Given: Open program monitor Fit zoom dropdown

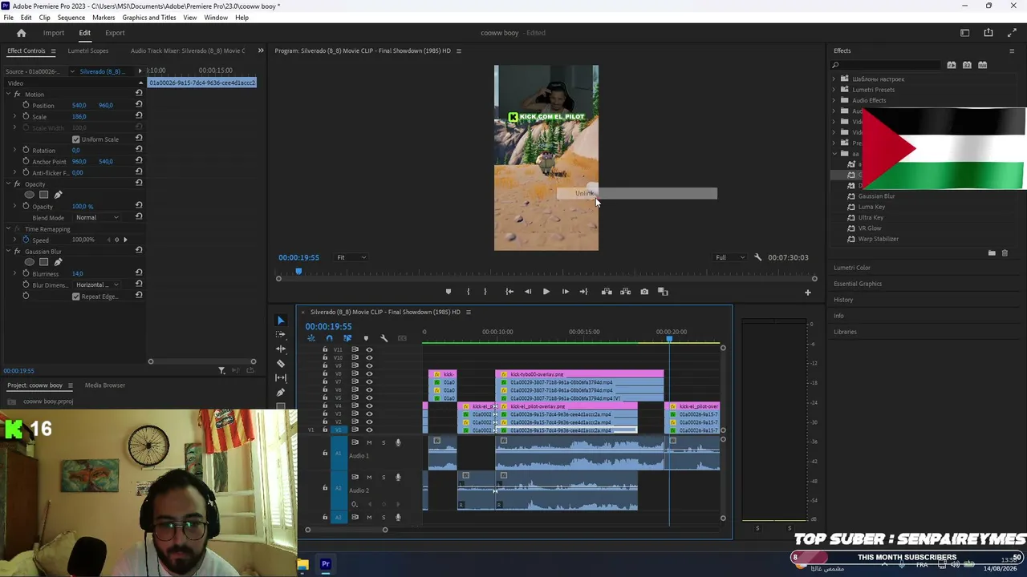Looking at the screenshot, I should tap(351, 257).
